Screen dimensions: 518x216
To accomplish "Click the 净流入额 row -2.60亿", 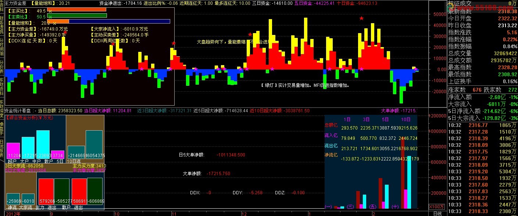I will 482,97.
